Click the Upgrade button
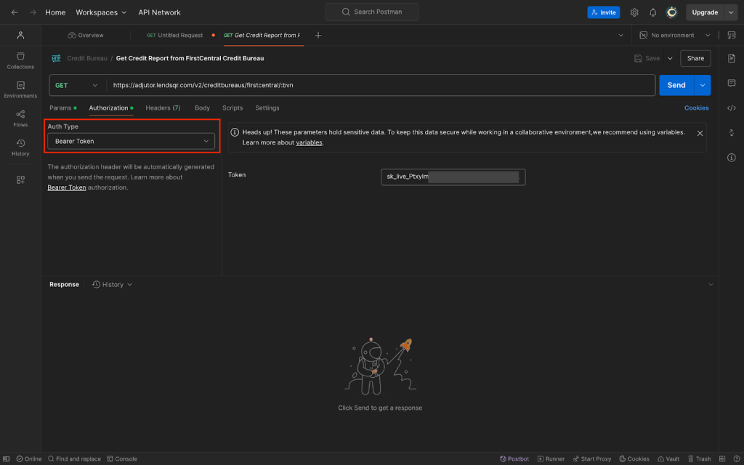 705,12
